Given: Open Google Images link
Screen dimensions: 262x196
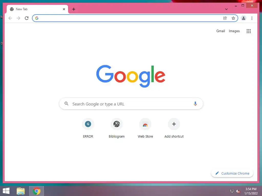Looking at the screenshot, I should pos(234,31).
